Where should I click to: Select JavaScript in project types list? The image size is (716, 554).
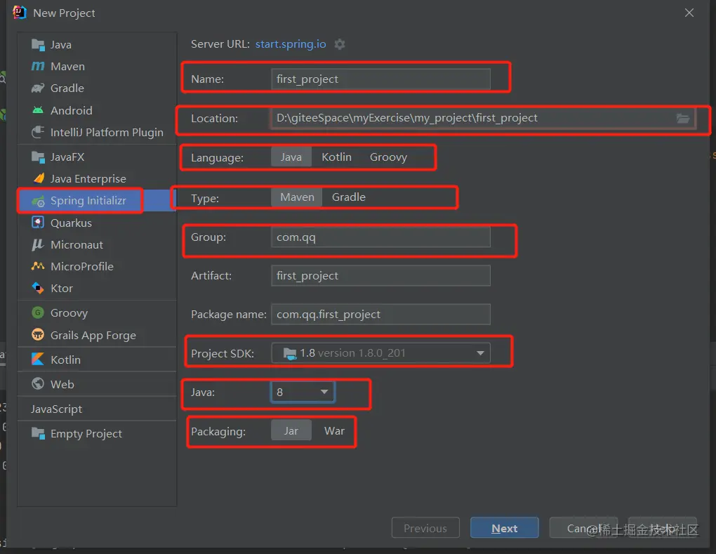tap(97, 409)
